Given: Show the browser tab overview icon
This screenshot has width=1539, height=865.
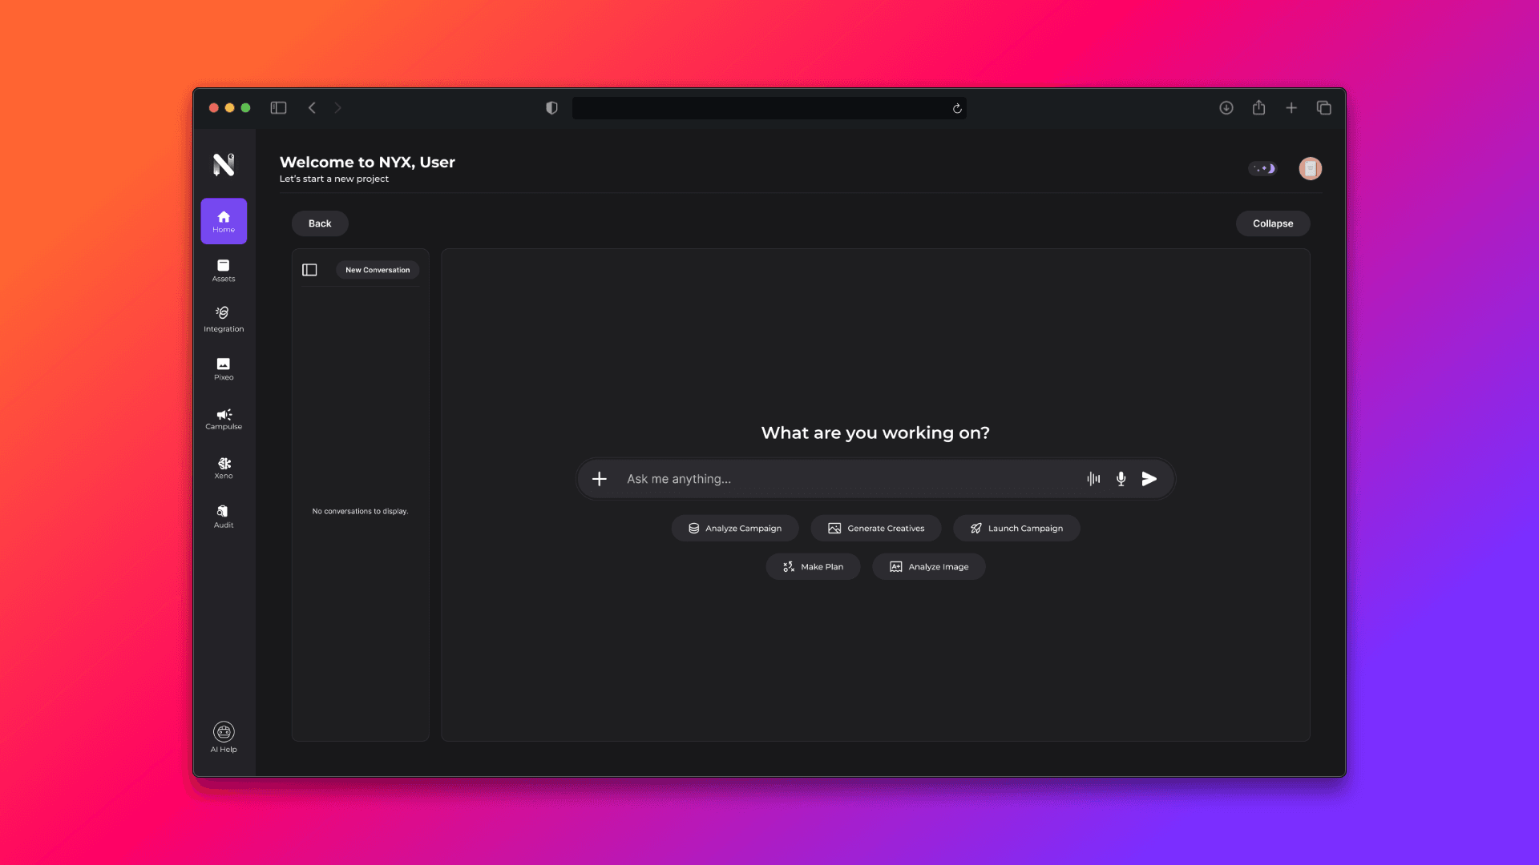Looking at the screenshot, I should 1324,108.
